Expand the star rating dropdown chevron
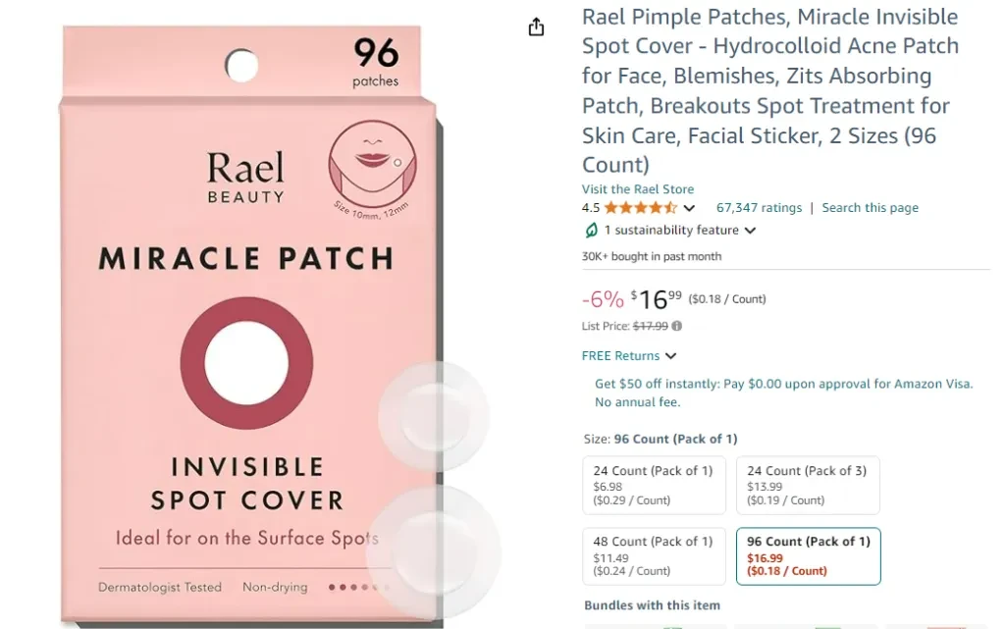Screen dimensions: 1005x629 click(x=689, y=208)
